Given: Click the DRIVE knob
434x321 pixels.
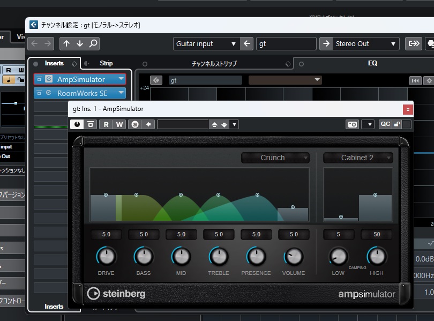Looking at the screenshot, I should point(106,256).
